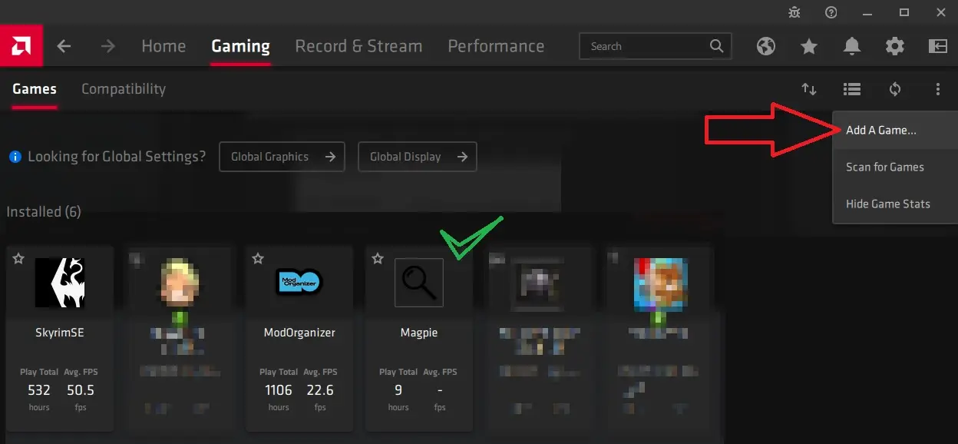Viewport: 958px width, 444px height.
Task: Click the blue info icon
Action: 15,157
